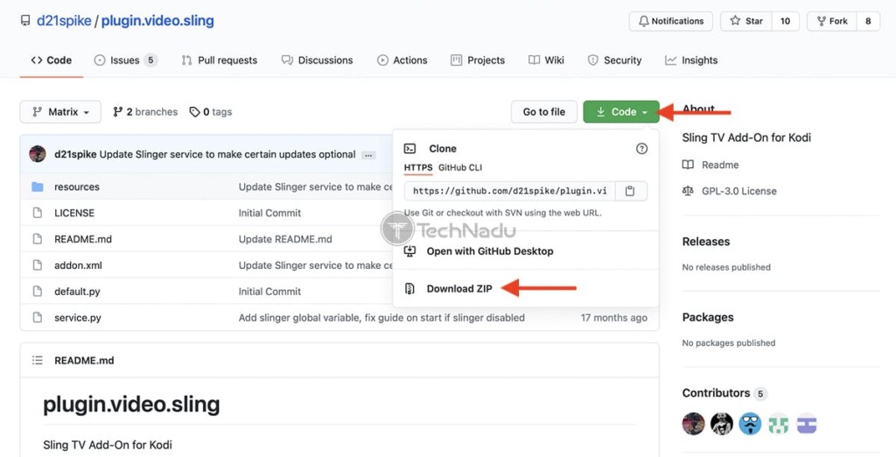
Task: Open first contributor avatar
Action: pyautogui.click(x=693, y=424)
